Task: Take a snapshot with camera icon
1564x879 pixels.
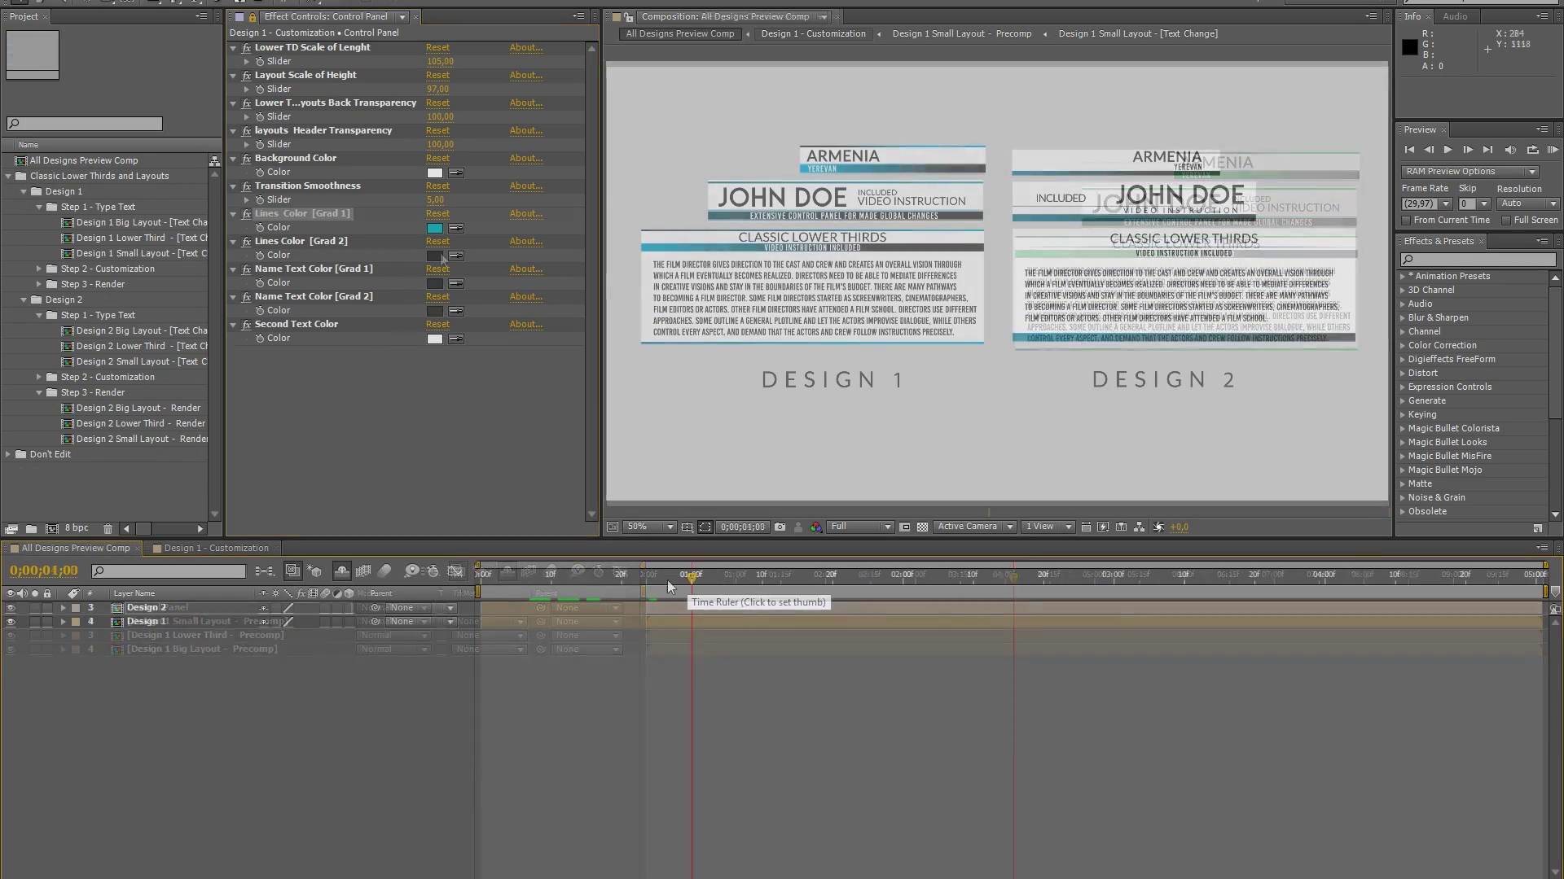Action: 780,527
